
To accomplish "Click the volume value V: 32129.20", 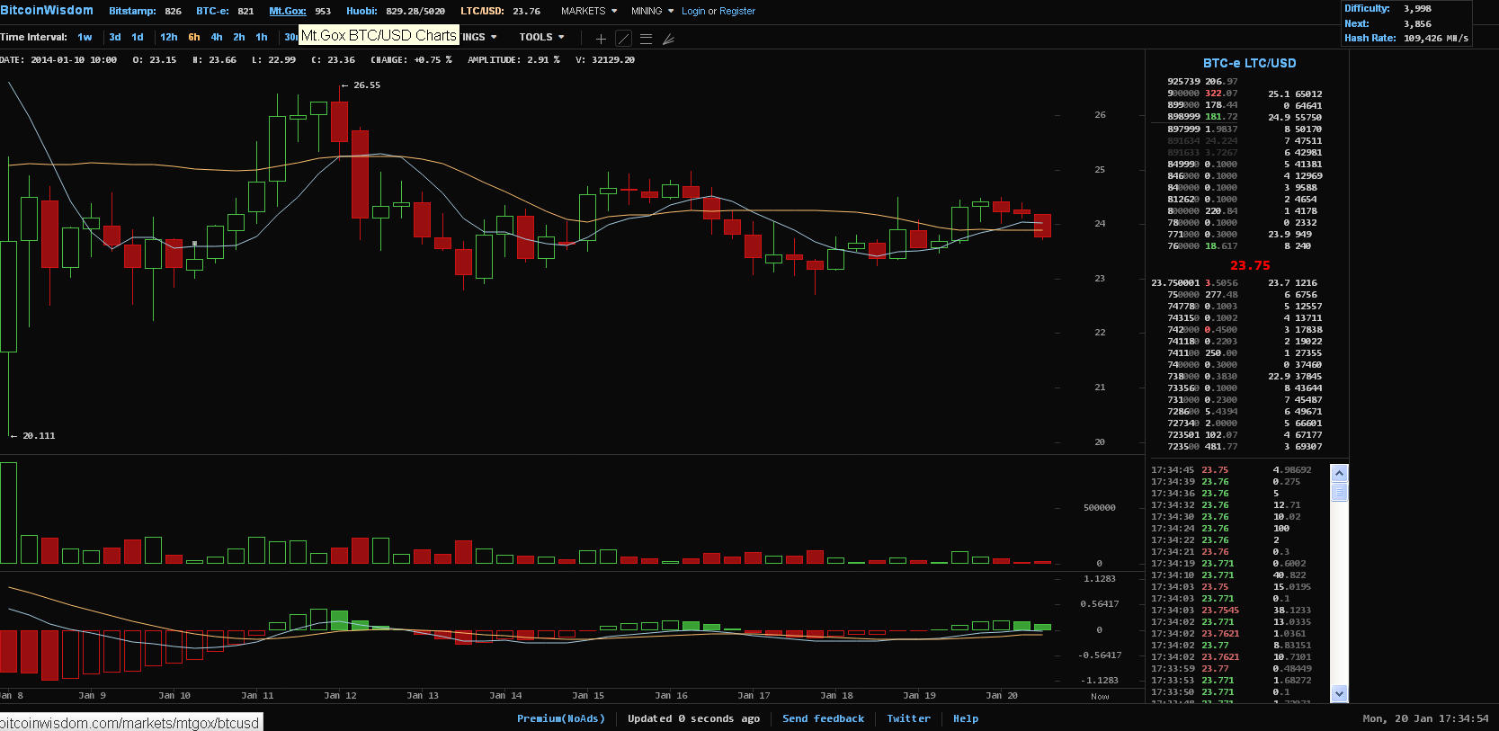I will click(605, 59).
